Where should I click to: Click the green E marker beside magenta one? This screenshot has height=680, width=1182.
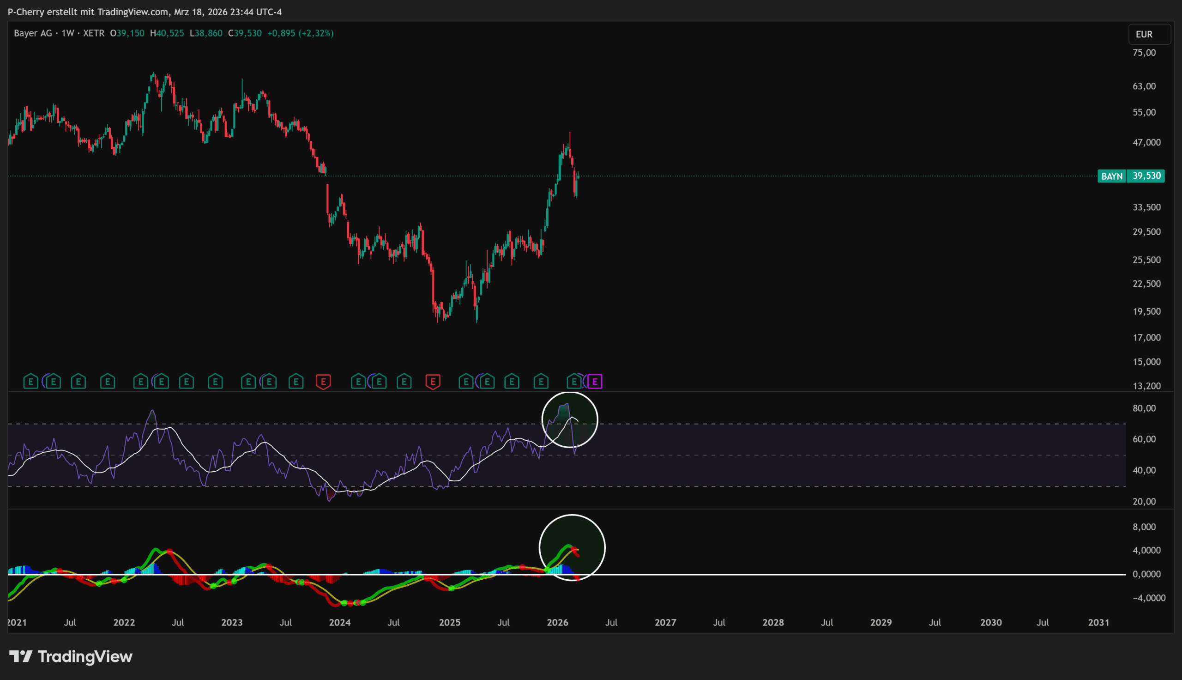(x=574, y=382)
